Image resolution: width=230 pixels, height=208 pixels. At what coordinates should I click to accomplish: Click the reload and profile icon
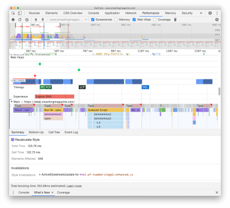tap(20, 20)
